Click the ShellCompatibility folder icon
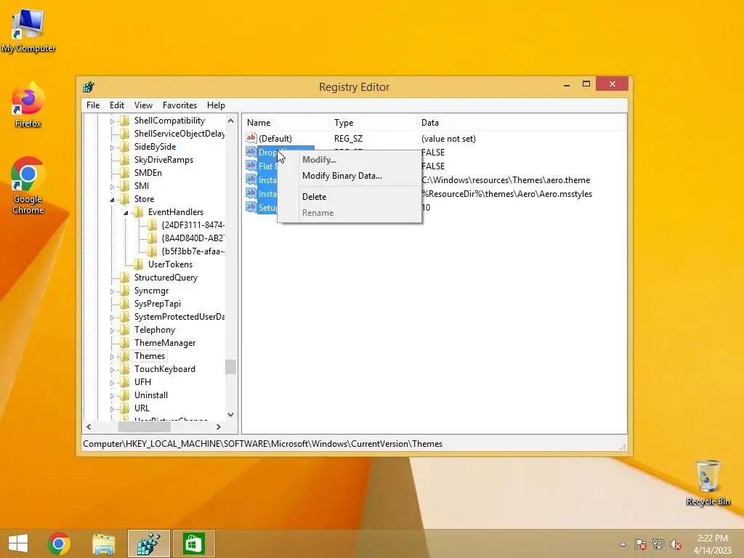Screen dimensions: 744x558 125,121
